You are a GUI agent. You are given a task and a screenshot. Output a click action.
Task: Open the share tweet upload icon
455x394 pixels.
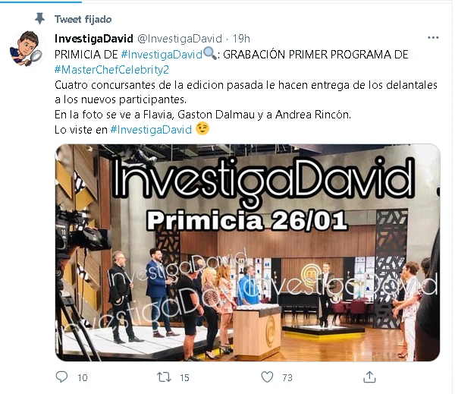(369, 377)
